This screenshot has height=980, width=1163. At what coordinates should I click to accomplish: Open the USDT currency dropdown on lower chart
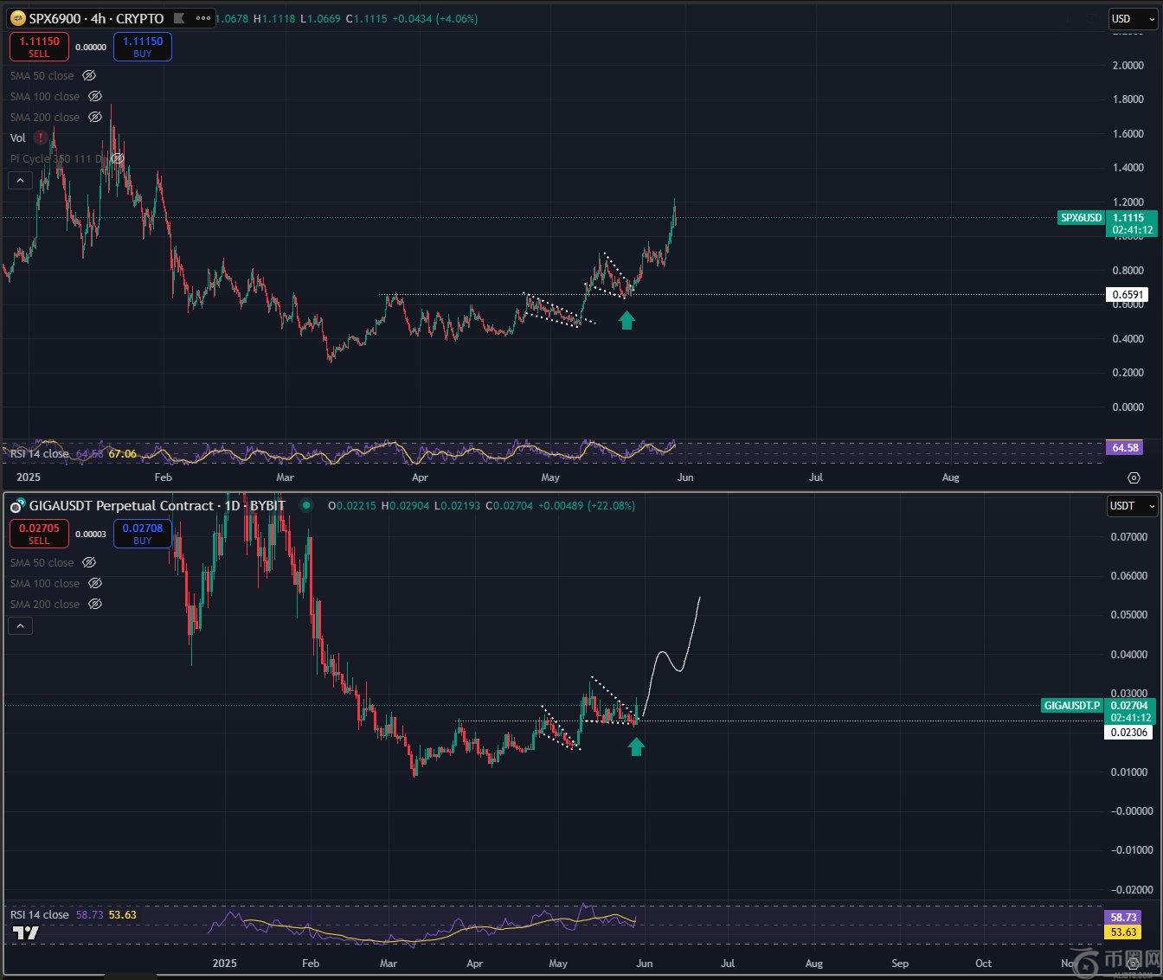coord(1132,505)
